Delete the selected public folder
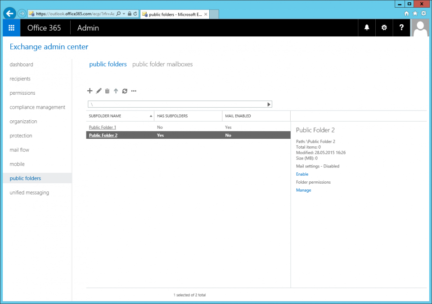The width and height of the screenshot is (432, 304). pyautogui.click(x=107, y=91)
